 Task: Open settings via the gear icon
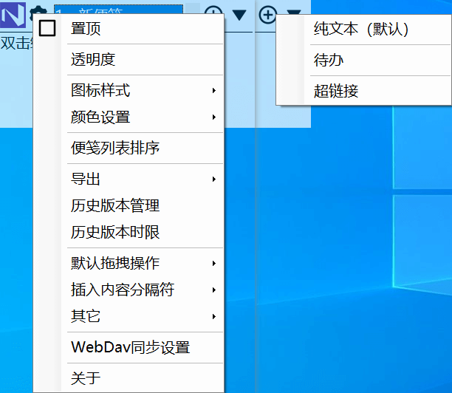pyautogui.click(x=38, y=11)
